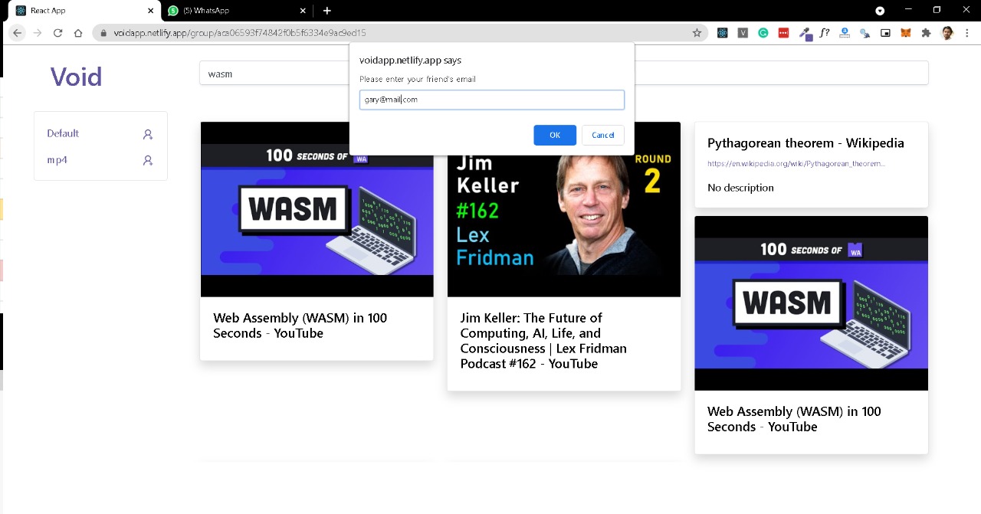Click the browser forward arrow

[38, 33]
